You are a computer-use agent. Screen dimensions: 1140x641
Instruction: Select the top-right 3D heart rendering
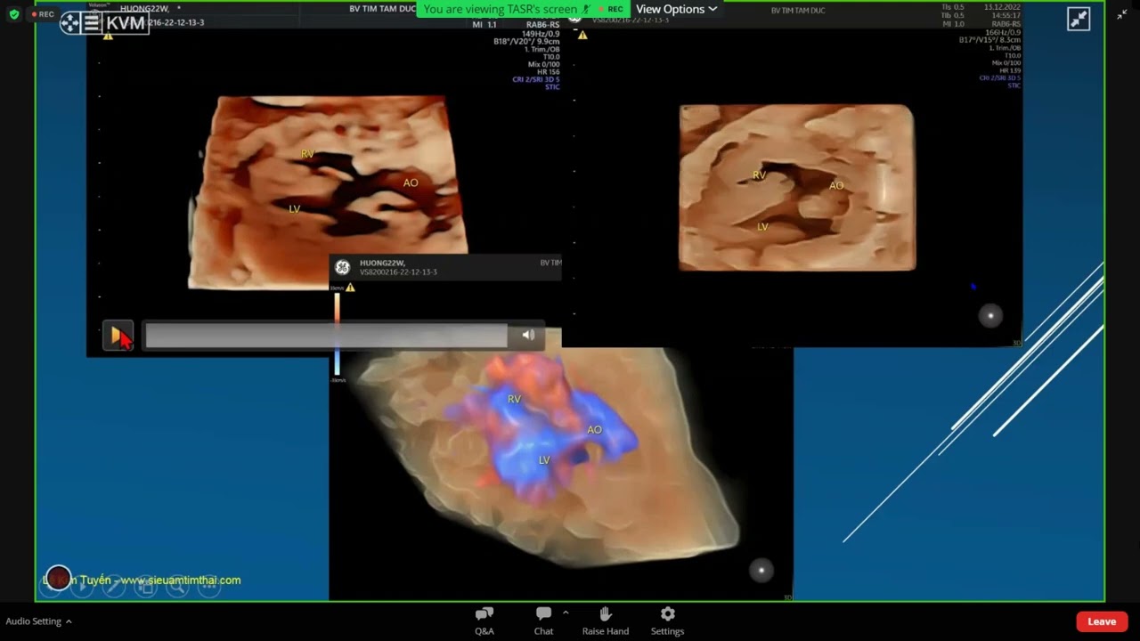tap(797, 187)
